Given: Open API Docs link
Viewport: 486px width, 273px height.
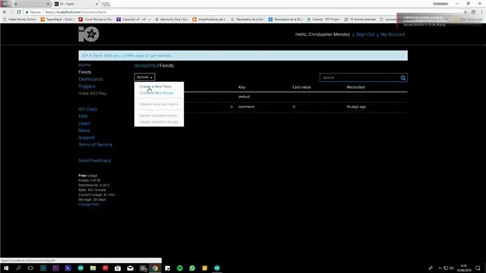Looking at the screenshot, I should click(x=87, y=109).
